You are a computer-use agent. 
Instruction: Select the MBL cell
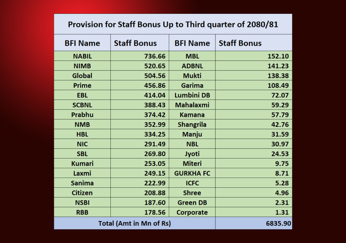tap(192, 56)
